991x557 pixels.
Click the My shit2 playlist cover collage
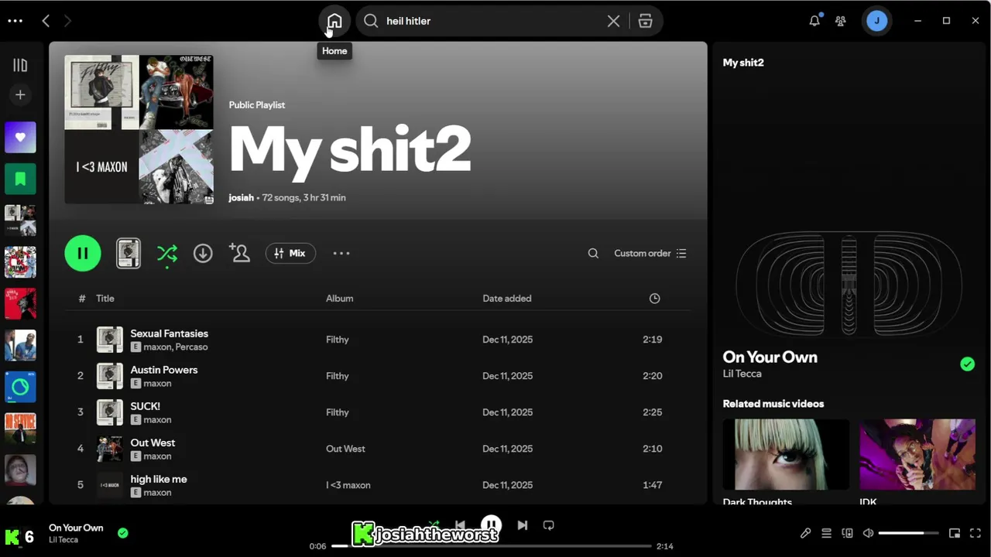click(x=139, y=129)
